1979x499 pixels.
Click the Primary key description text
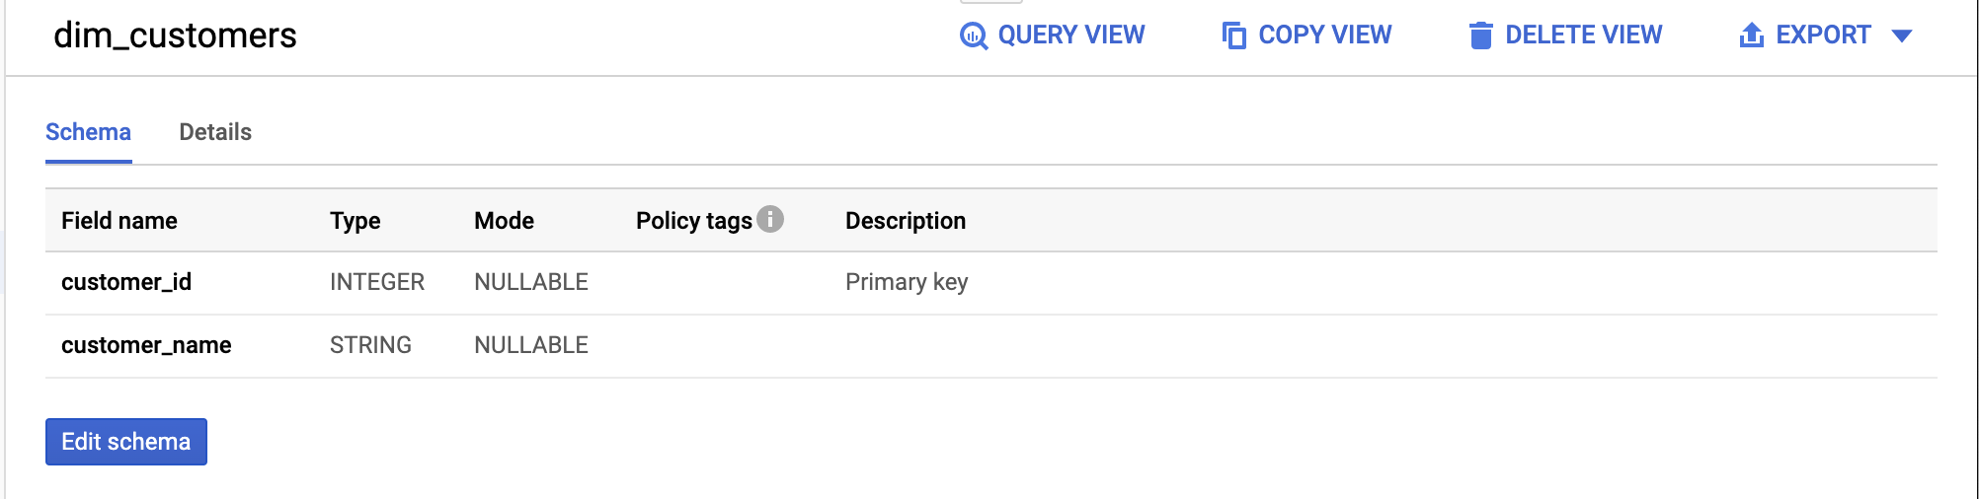(x=907, y=282)
